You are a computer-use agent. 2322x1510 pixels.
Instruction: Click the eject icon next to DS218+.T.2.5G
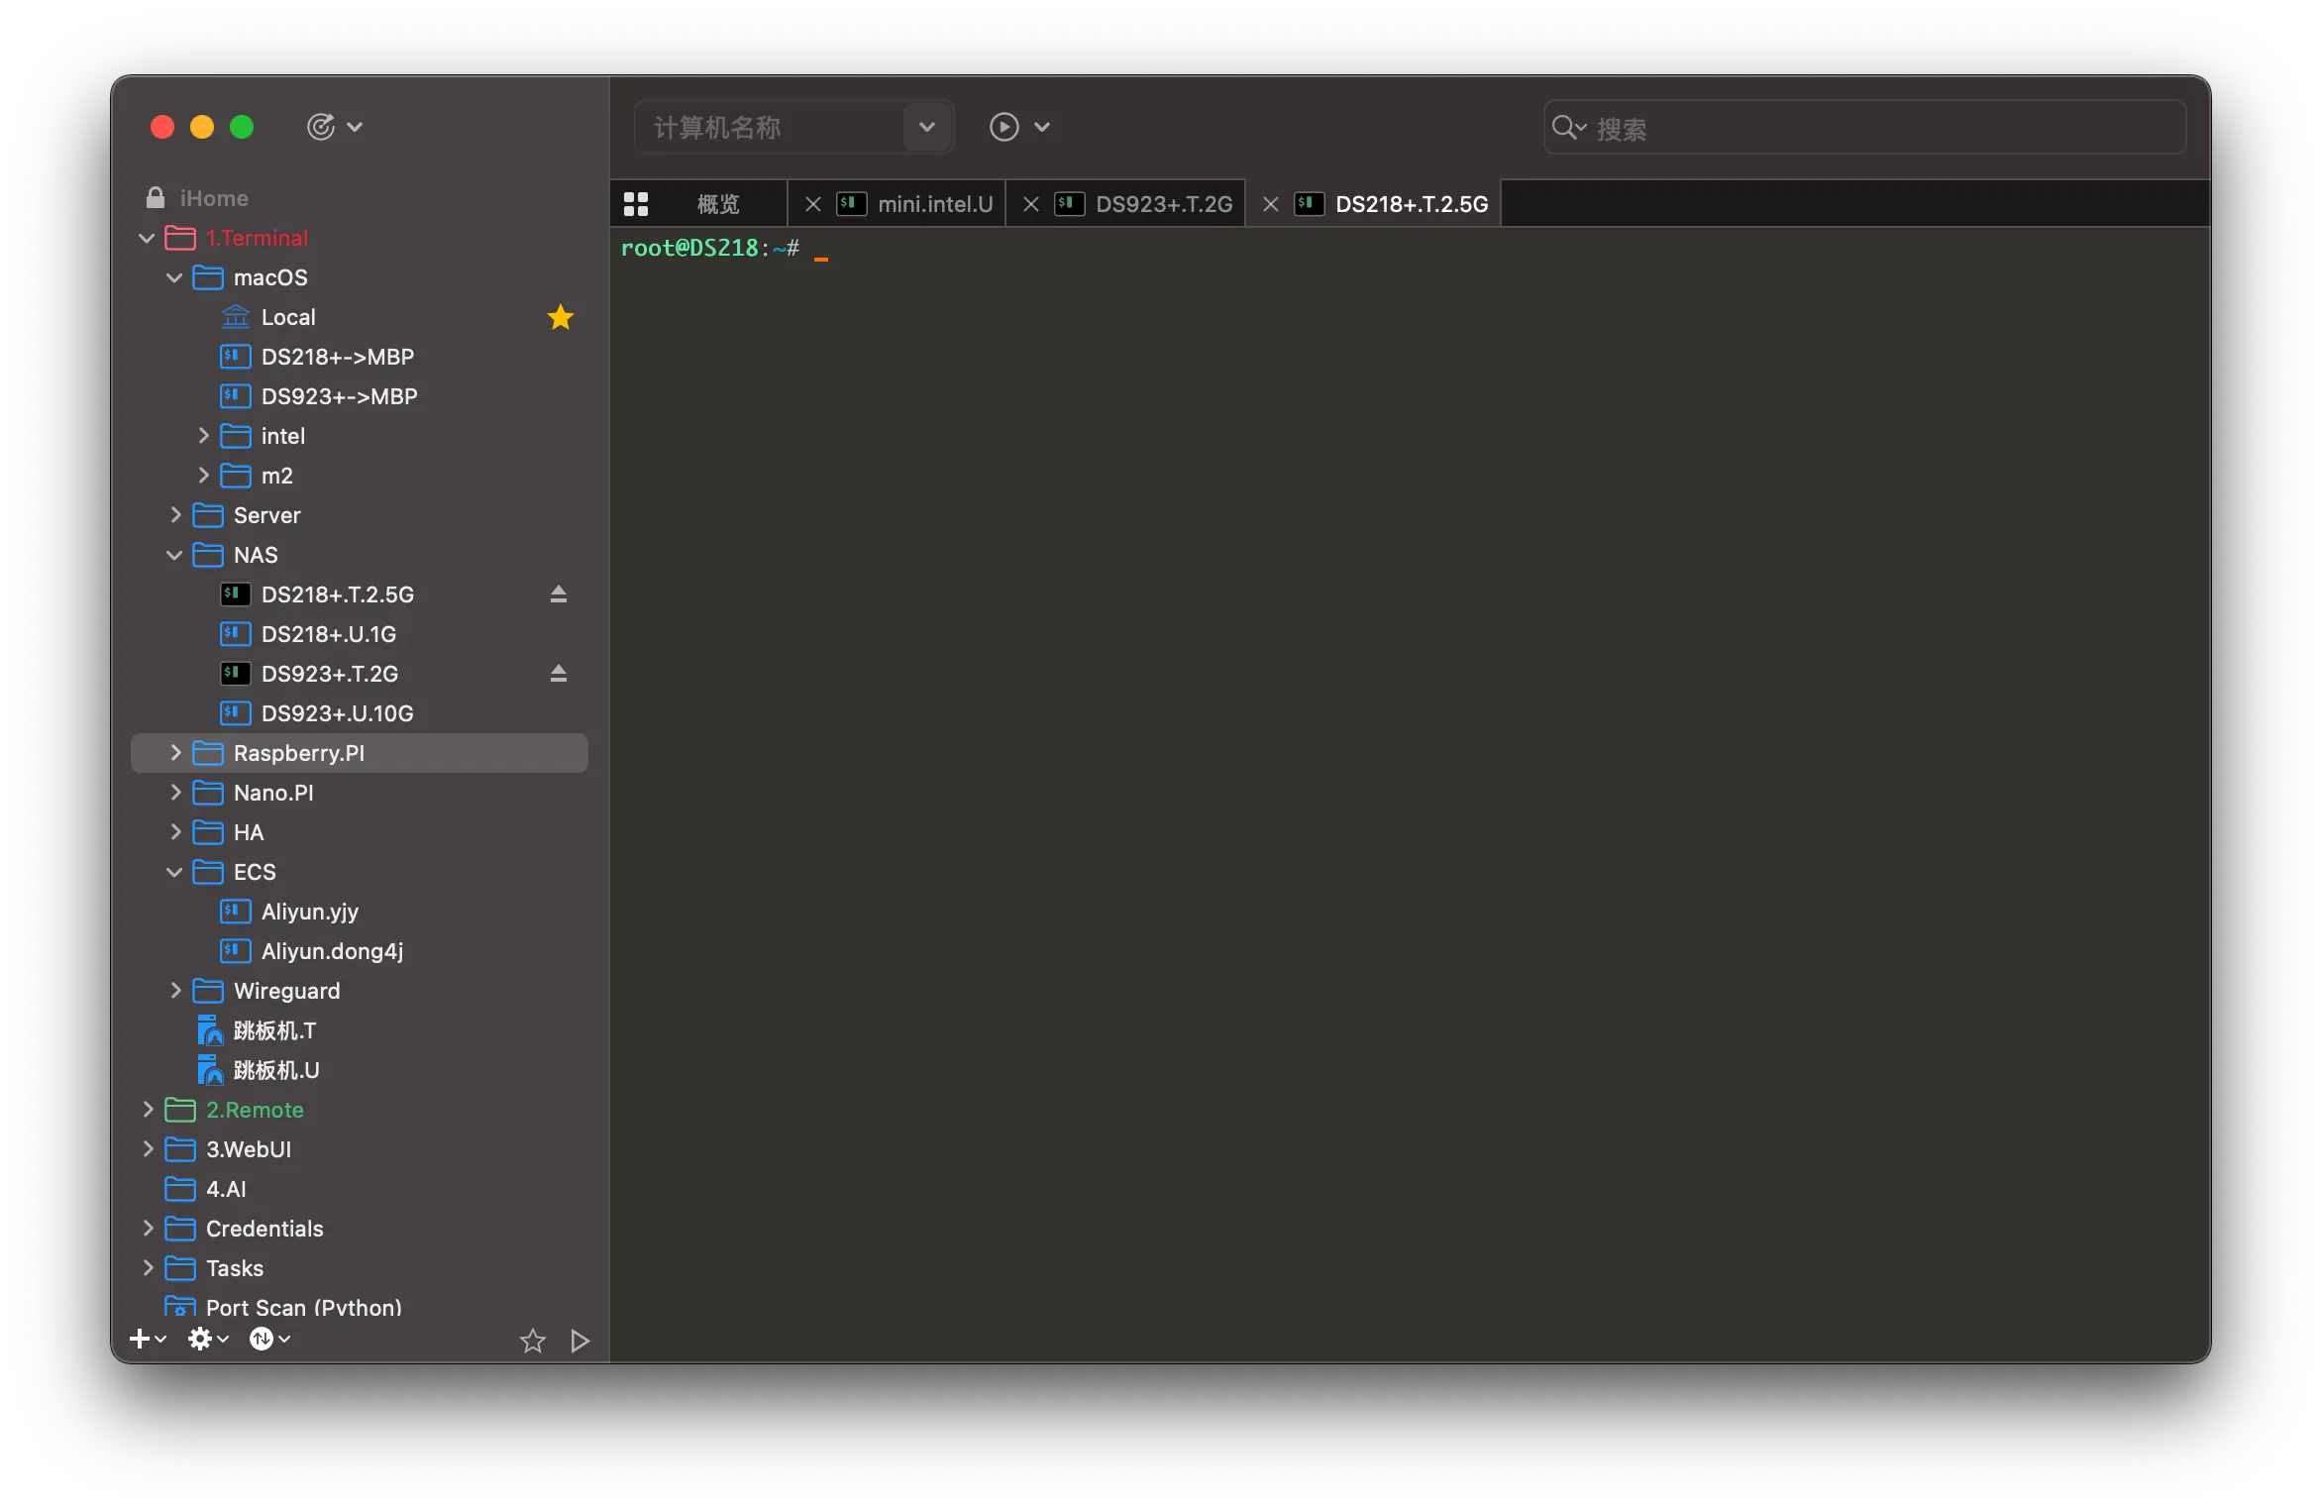tap(559, 594)
